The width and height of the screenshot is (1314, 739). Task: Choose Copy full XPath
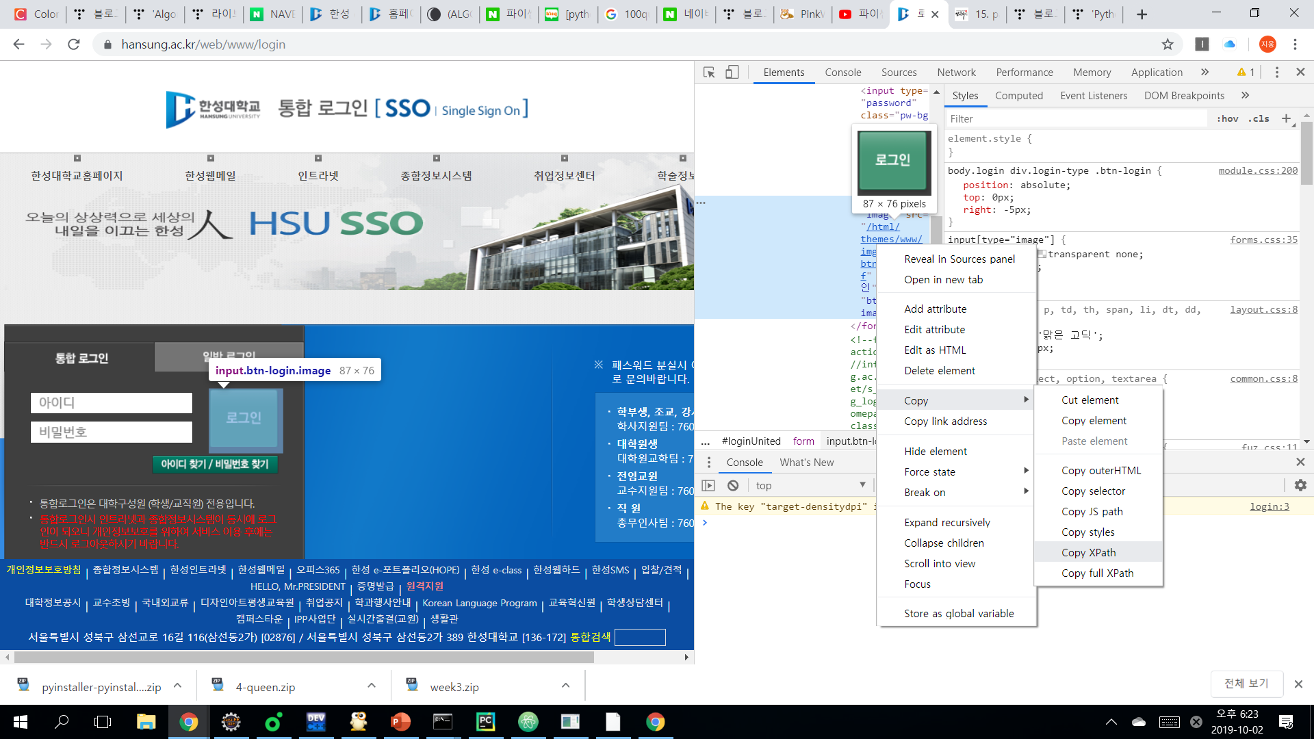pyautogui.click(x=1098, y=573)
